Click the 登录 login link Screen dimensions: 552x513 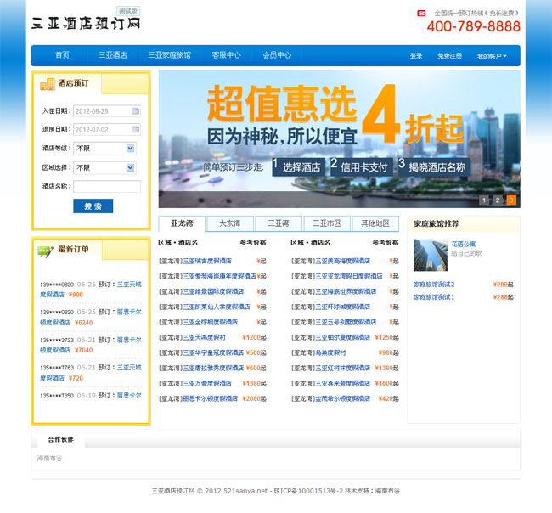[416, 56]
